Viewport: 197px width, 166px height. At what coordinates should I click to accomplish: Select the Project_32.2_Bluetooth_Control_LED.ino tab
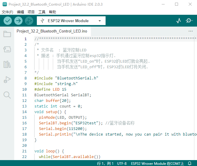(52, 31)
